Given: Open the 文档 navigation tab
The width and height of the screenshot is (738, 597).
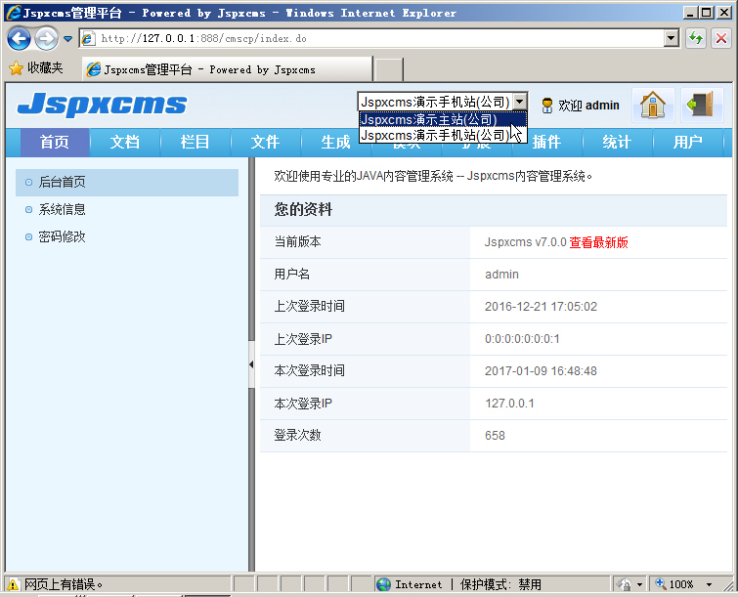Looking at the screenshot, I should (125, 142).
